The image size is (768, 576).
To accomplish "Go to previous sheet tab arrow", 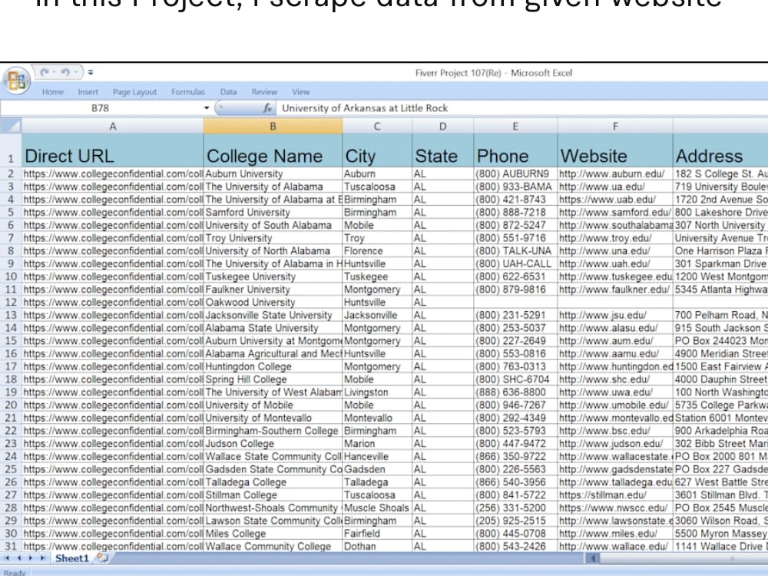I will [x=19, y=558].
